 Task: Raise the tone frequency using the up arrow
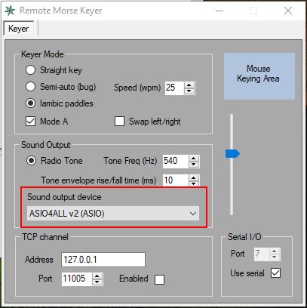193,158
